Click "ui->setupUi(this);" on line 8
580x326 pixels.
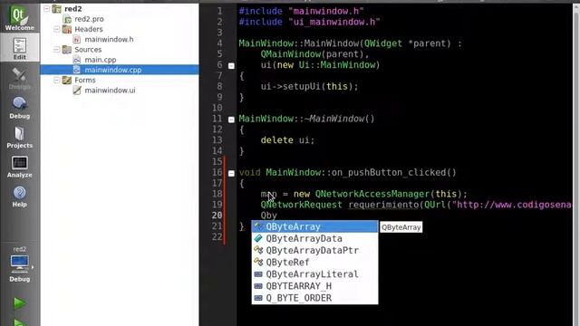(309, 87)
